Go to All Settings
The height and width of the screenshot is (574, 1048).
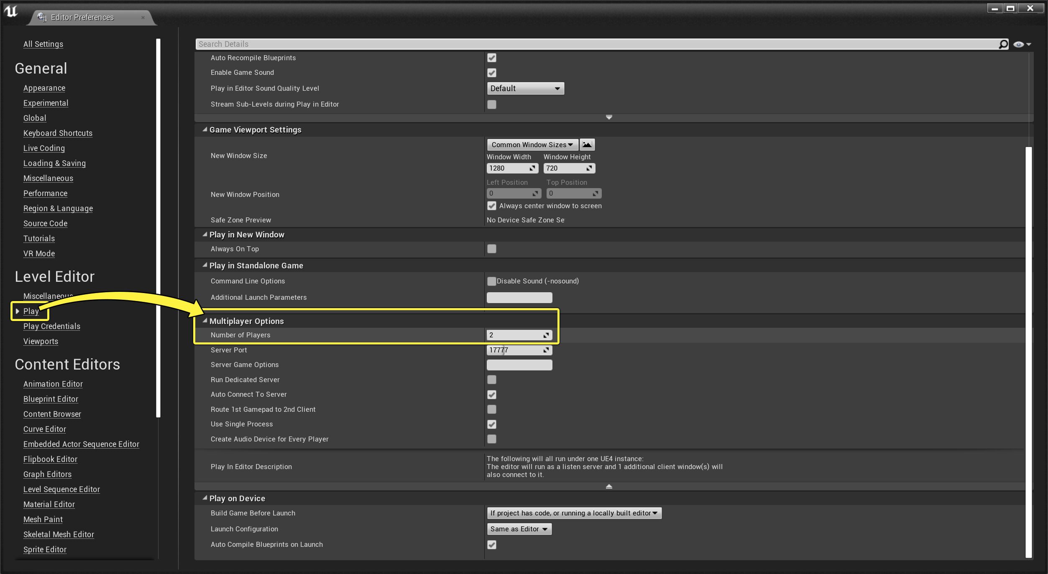(43, 44)
